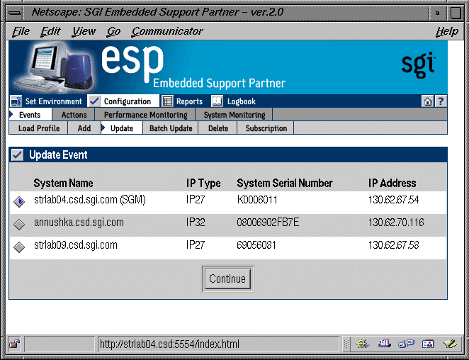Open Address Book icon in component bar
The height and width of the screenshot is (360, 469).
tap(428, 344)
